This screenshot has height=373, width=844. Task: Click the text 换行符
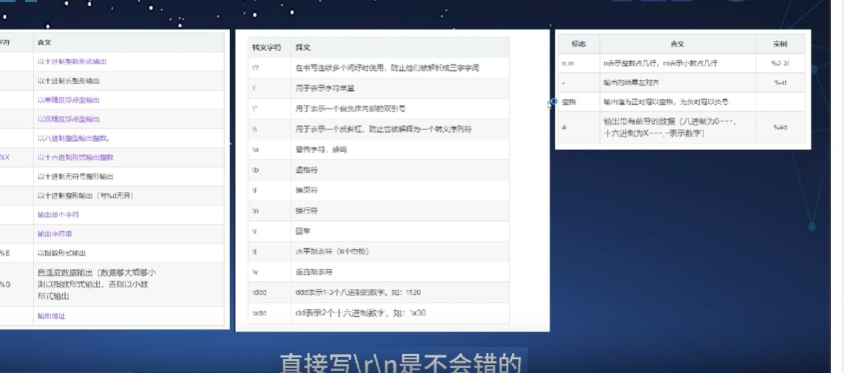[x=306, y=211]
